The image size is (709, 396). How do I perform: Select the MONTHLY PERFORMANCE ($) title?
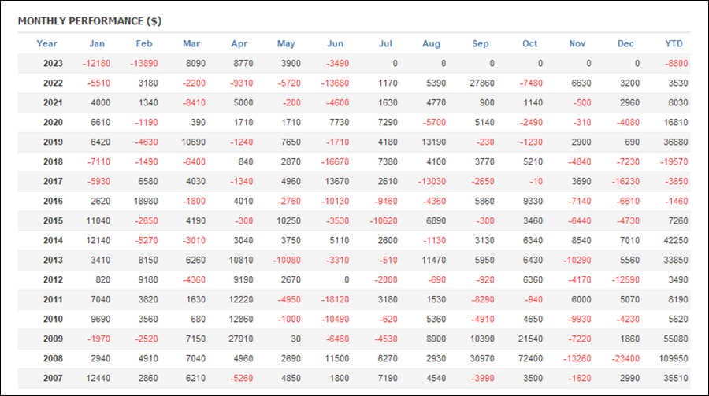click(x=90, y=20)
